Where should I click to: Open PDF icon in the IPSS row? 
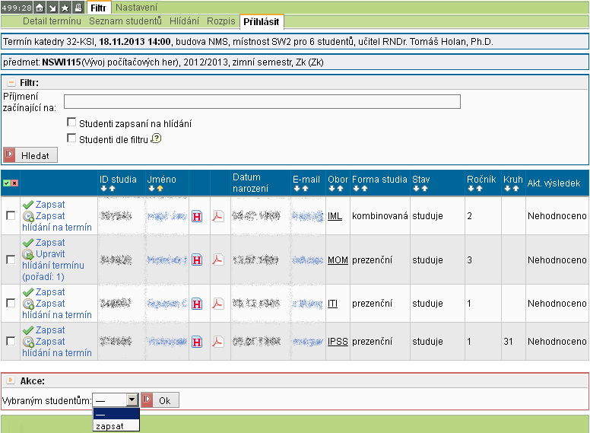[218, 342]
